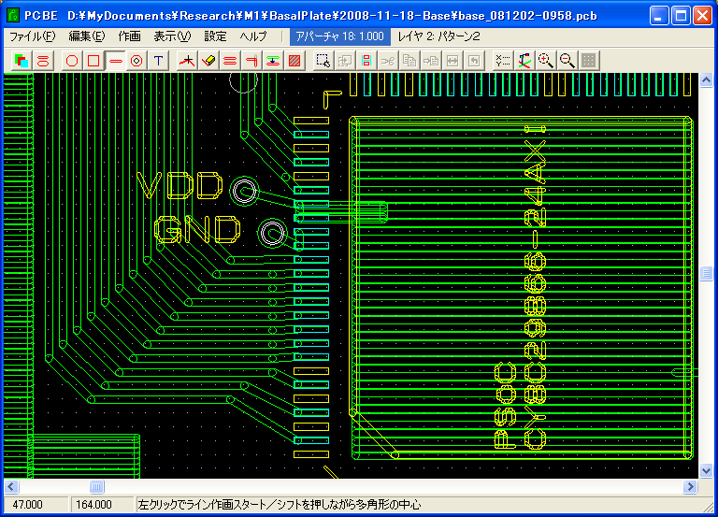718x517 pixels.
Task: Toggle the X-Y coordinate origin button
Action: [x=524, y=61]
